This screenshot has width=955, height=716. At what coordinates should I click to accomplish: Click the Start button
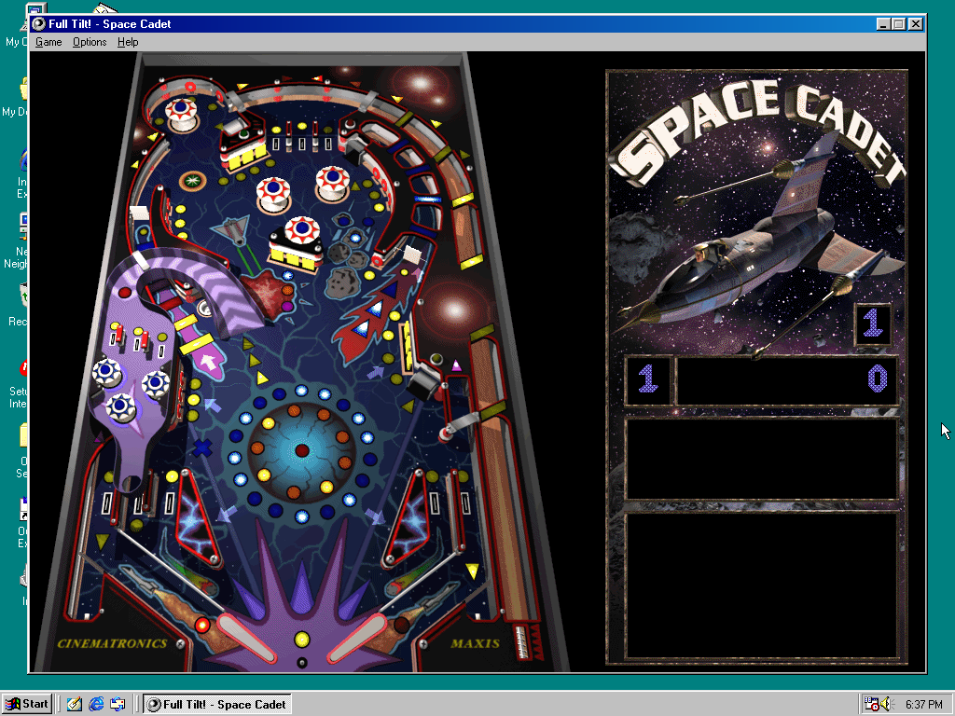27,704
